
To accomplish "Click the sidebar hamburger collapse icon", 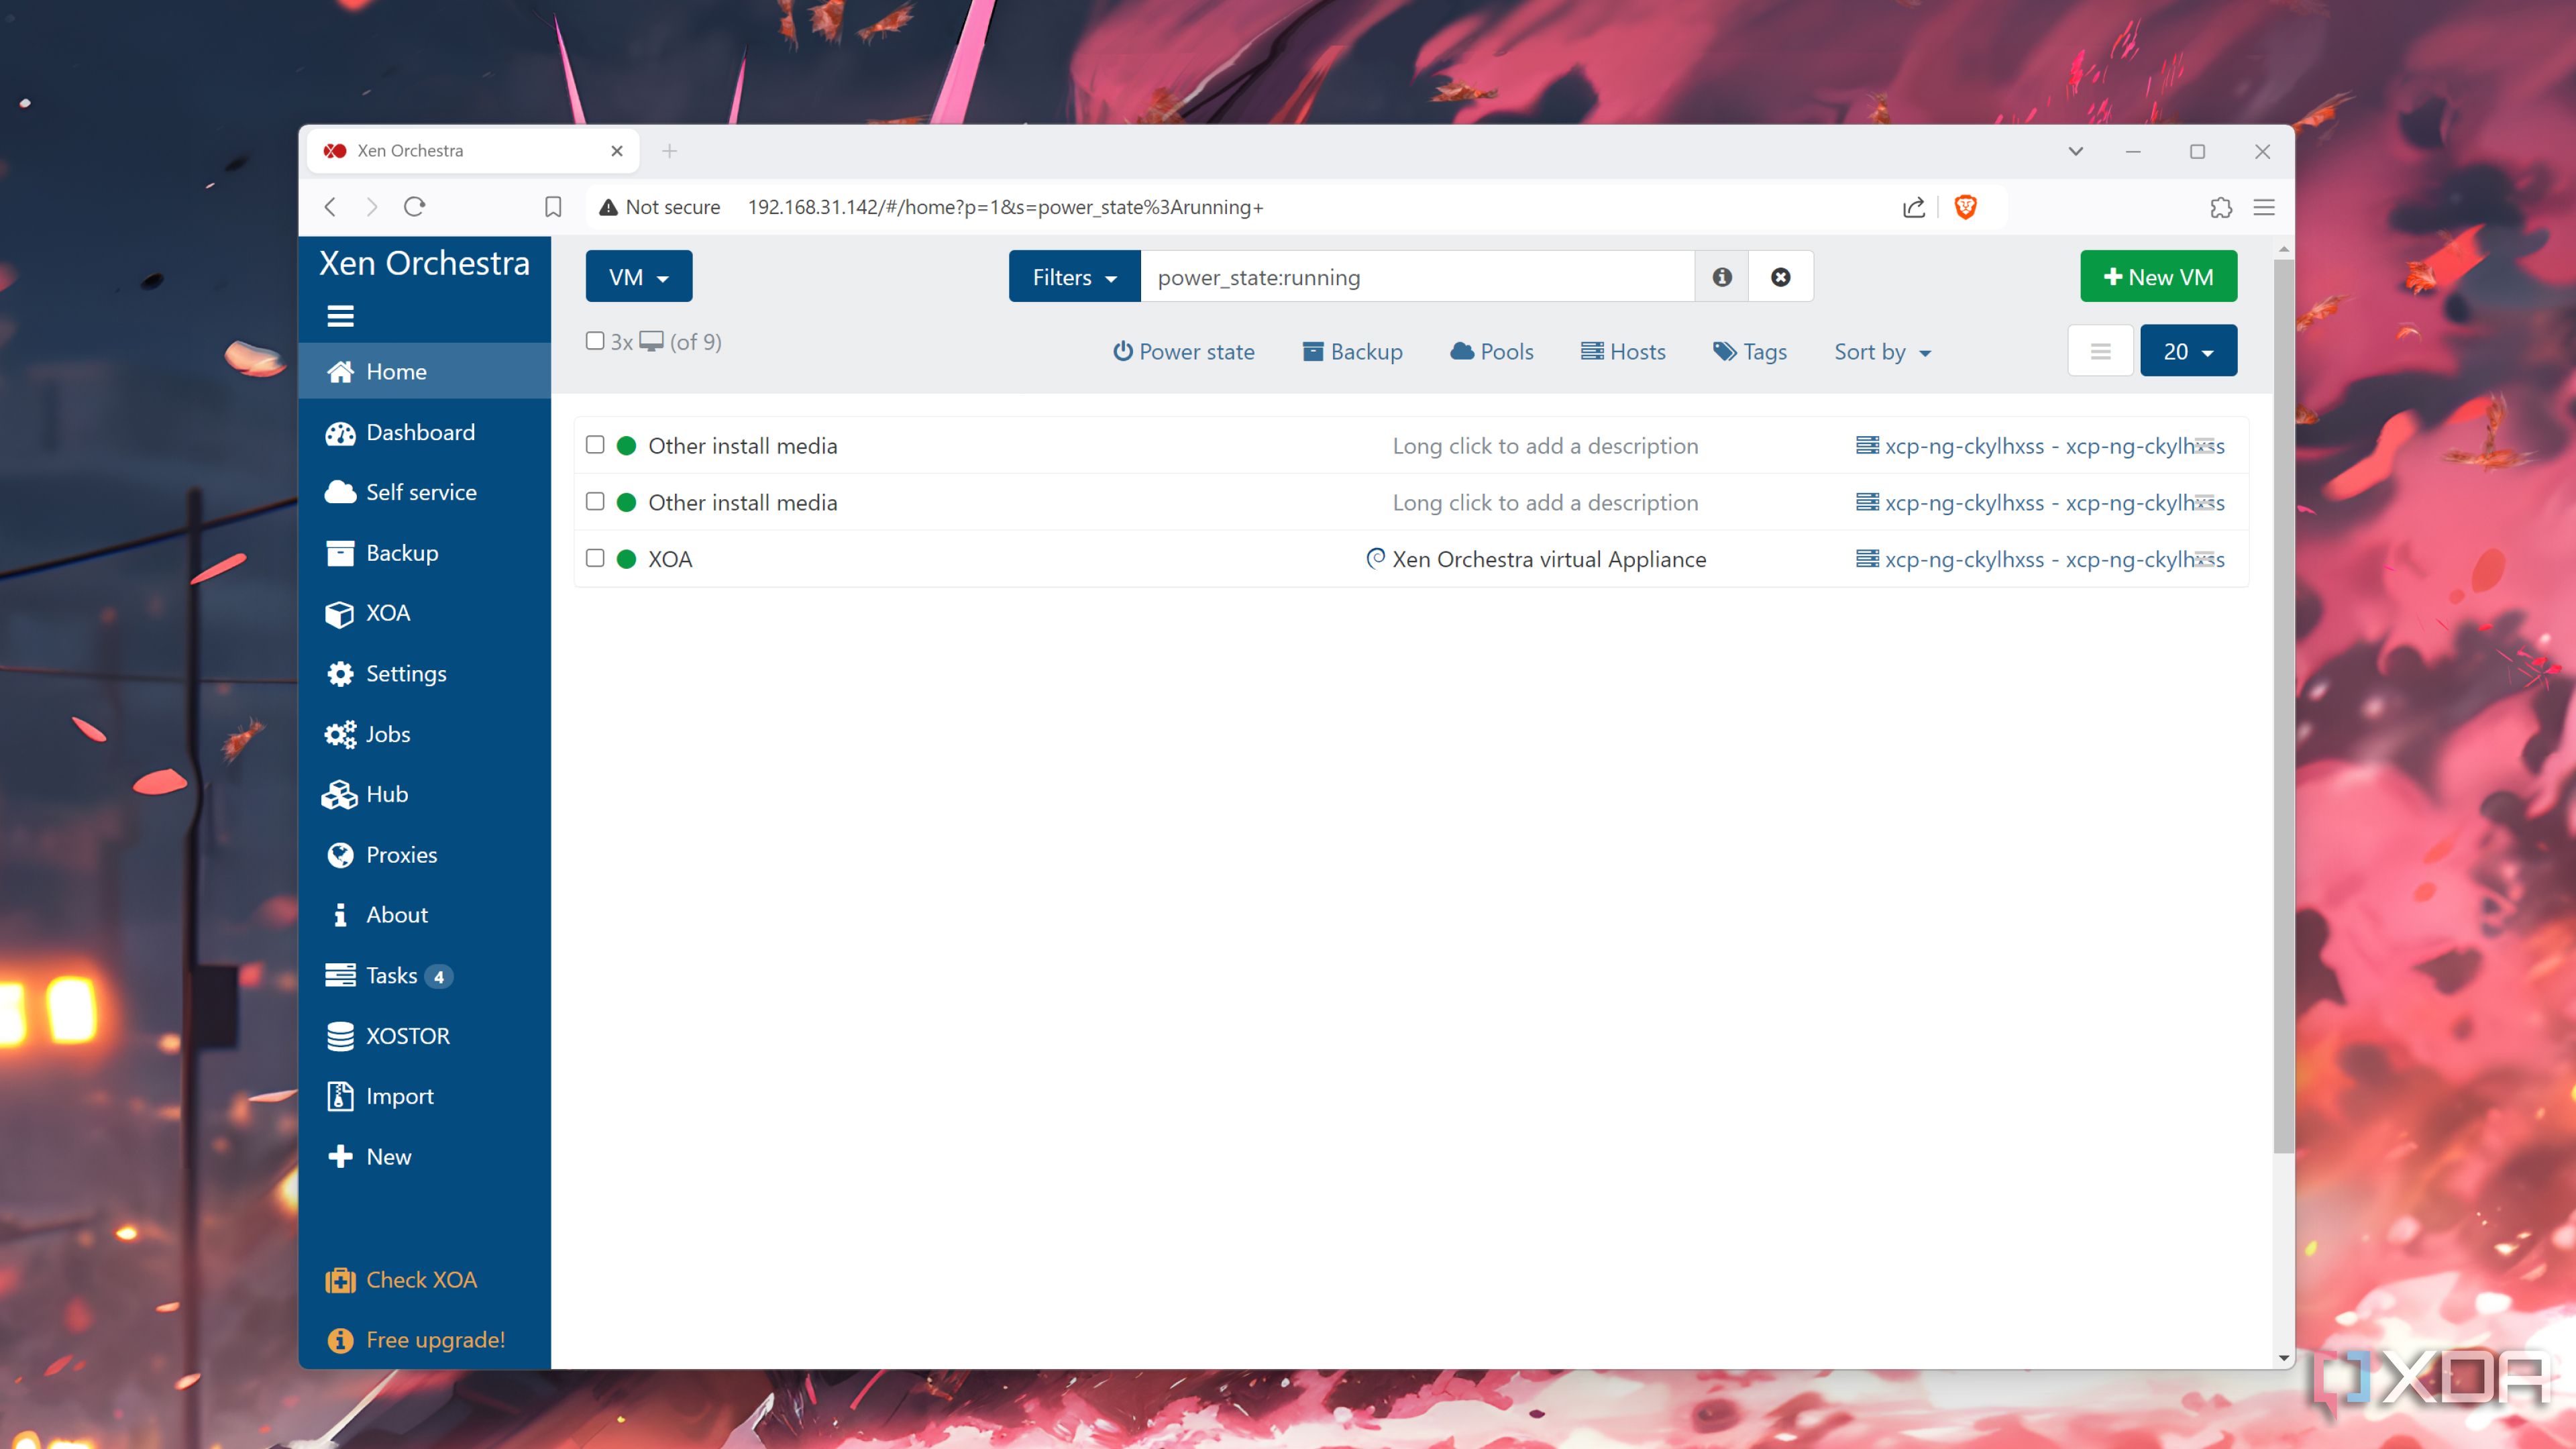I will coord(340,316).
